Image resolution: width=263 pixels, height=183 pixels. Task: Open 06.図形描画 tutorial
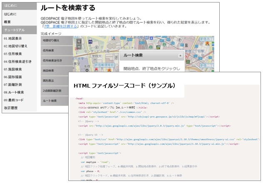click(x=13, y=77)
